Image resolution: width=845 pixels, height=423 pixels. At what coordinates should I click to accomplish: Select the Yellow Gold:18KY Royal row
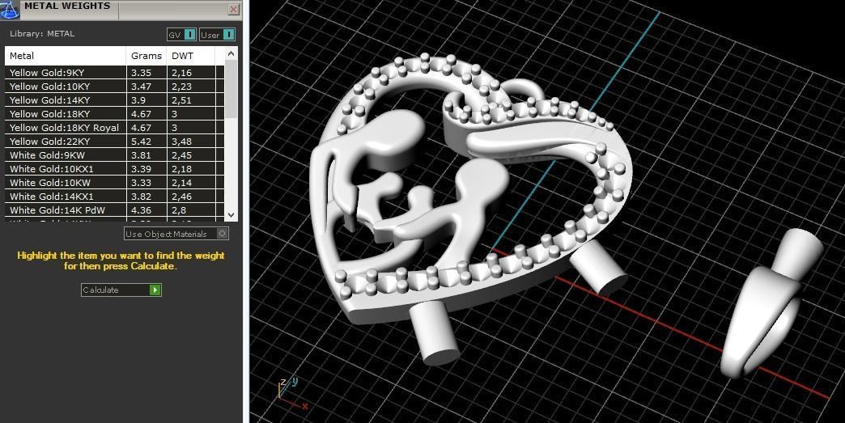(114, 128)
